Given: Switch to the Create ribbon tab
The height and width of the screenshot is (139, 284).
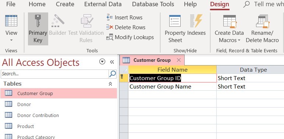Looking at the screenshot, I should 65,4.
